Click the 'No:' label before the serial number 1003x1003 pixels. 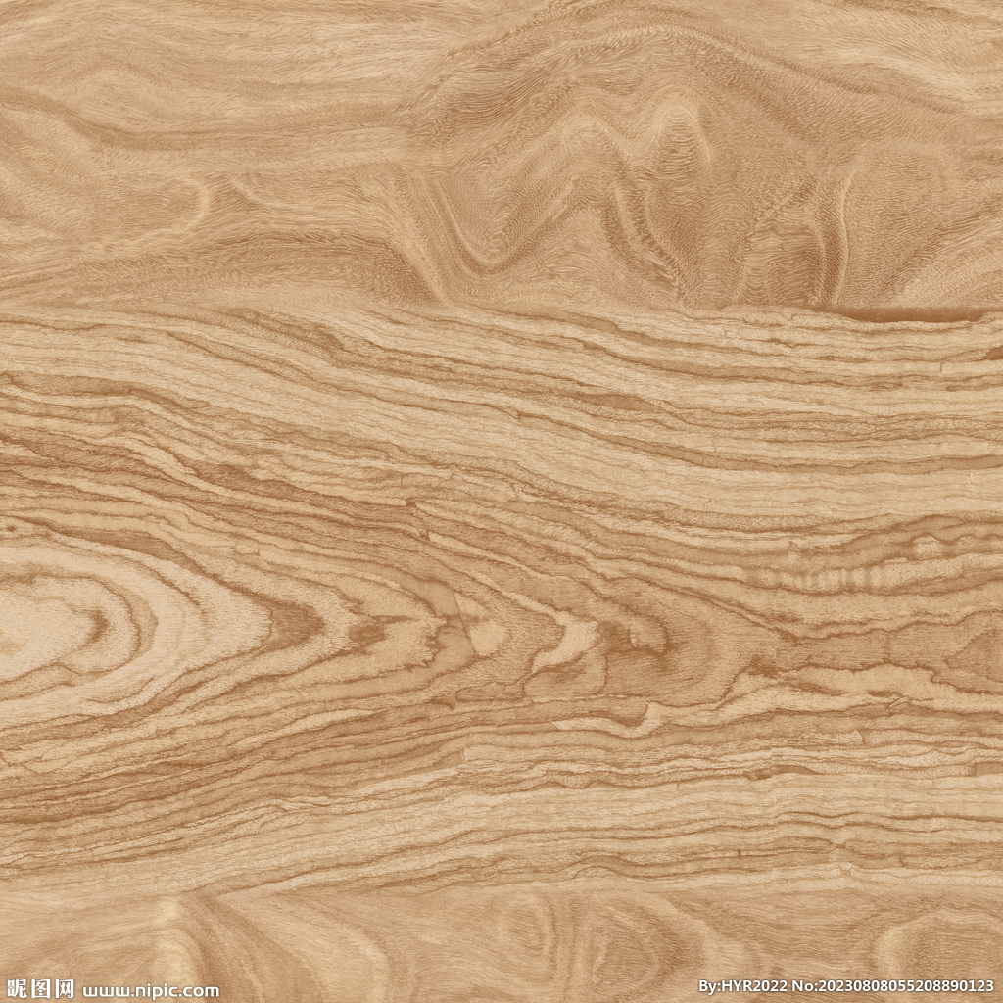pos(803,986)
